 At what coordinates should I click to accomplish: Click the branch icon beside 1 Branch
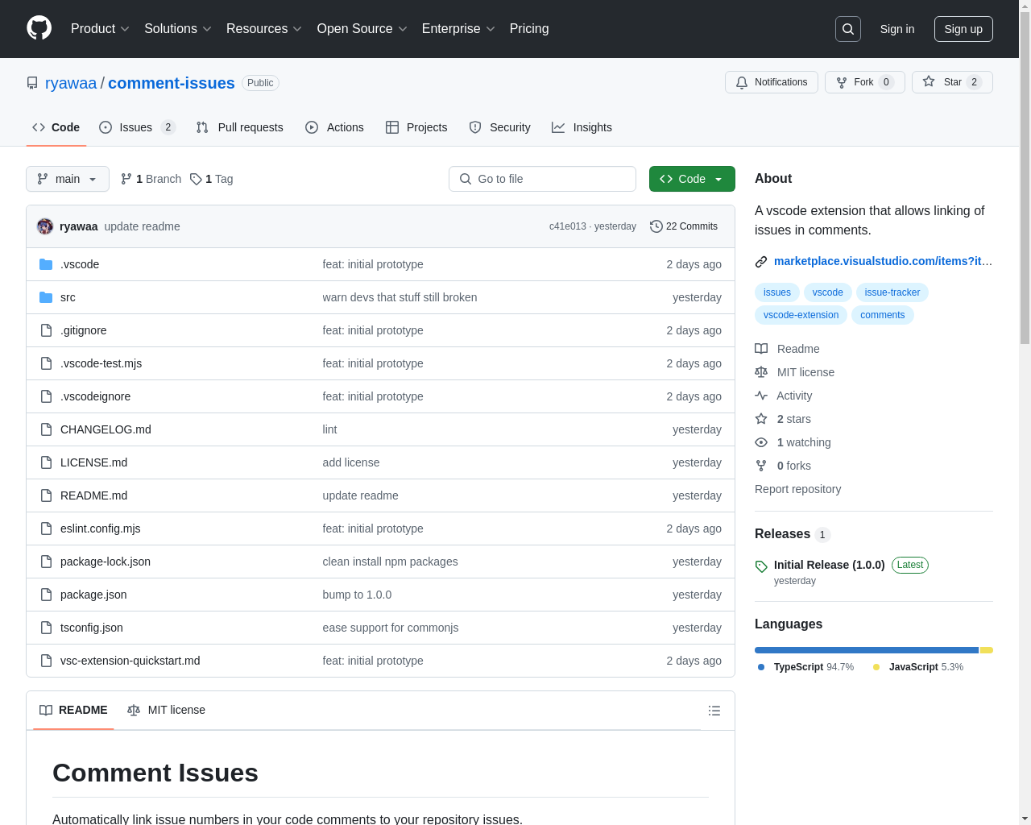point(126,179)
